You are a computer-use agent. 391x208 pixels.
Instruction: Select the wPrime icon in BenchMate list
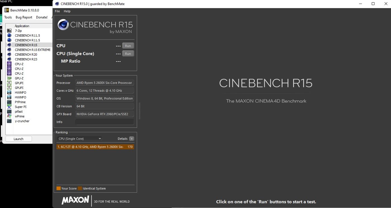[x=9, y=116]
